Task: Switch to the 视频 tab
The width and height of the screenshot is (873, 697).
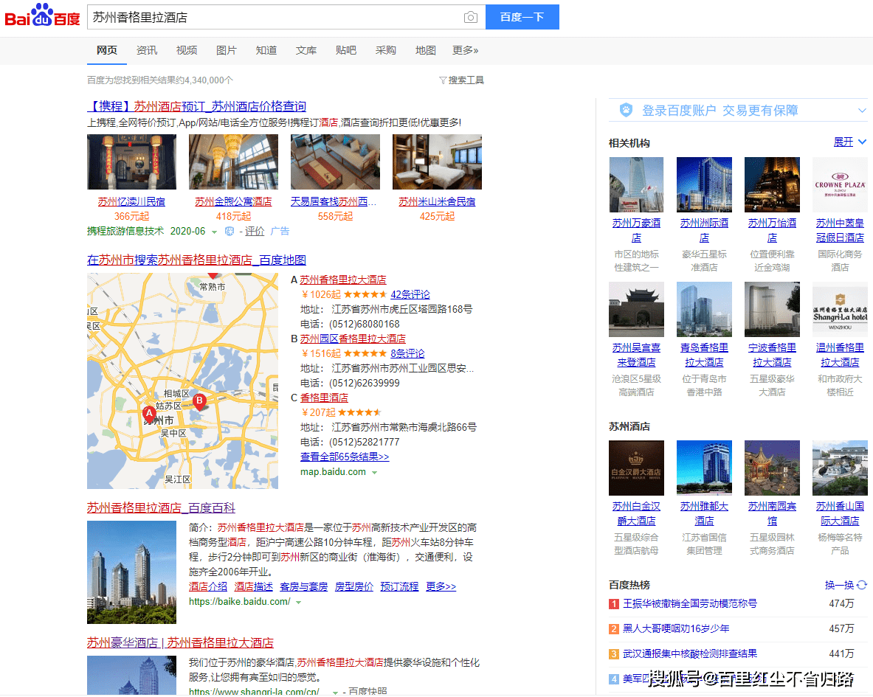Action: tap(187, 50)
